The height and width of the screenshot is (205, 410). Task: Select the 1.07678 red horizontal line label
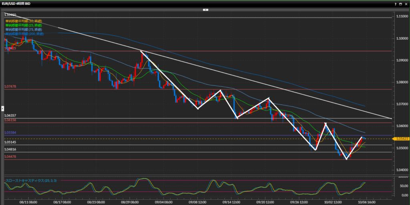[x=10, y=86]
